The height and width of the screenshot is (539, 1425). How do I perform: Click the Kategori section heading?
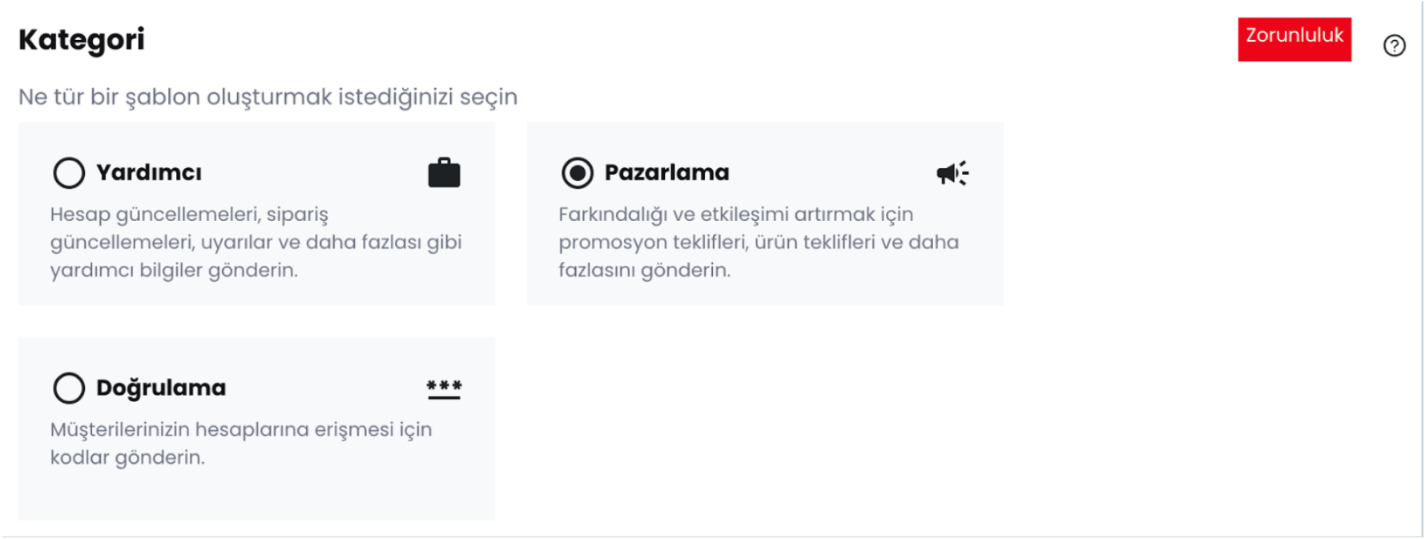(x=82, y=39)
